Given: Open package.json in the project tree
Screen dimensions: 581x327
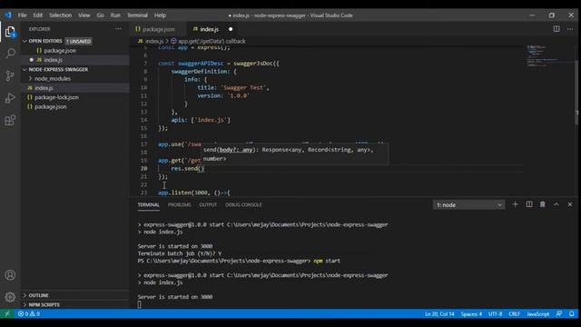Looking at the screenshot, I should [x=51, y=106].
